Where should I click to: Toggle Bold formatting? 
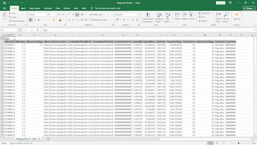(x=31, y=20)
